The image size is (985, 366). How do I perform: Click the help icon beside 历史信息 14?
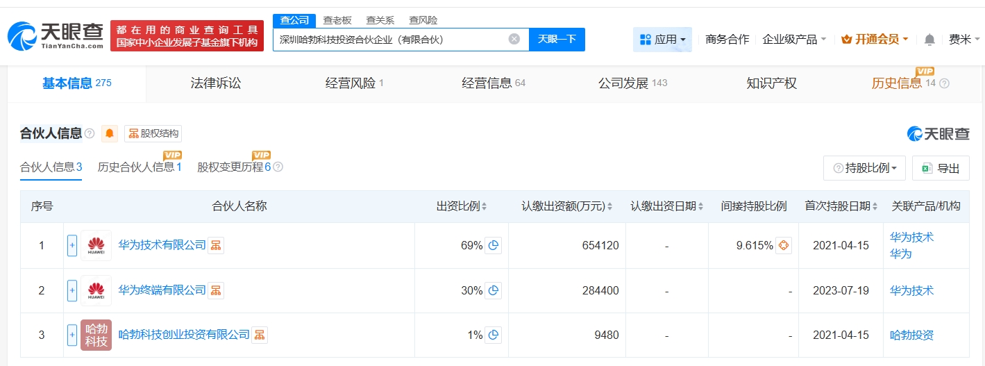click(x=944, y=83)
